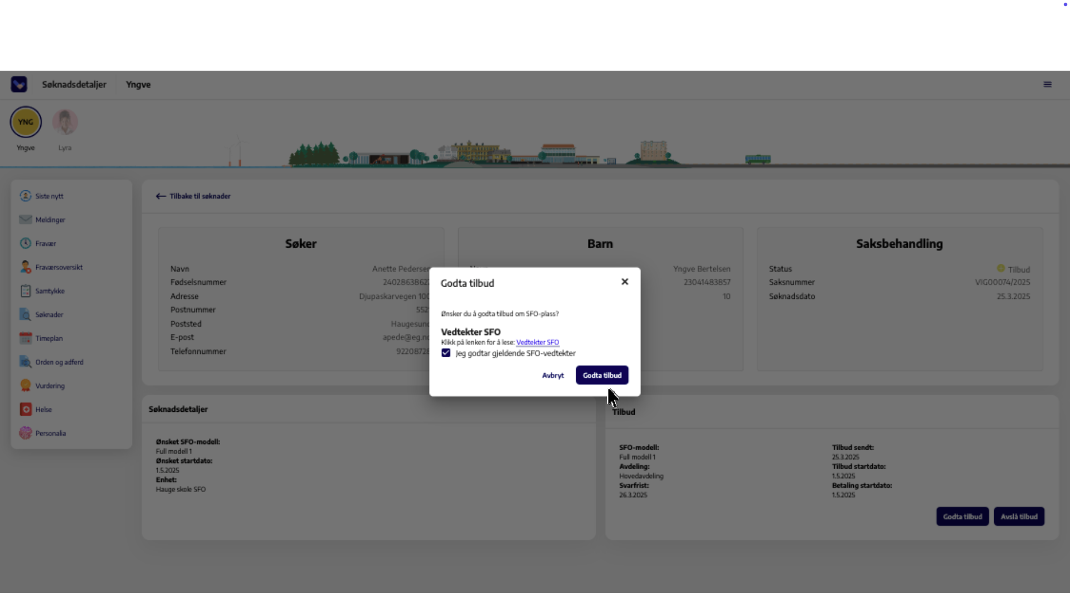Click the Siste nytt sidebar icon

click(26, 196)
